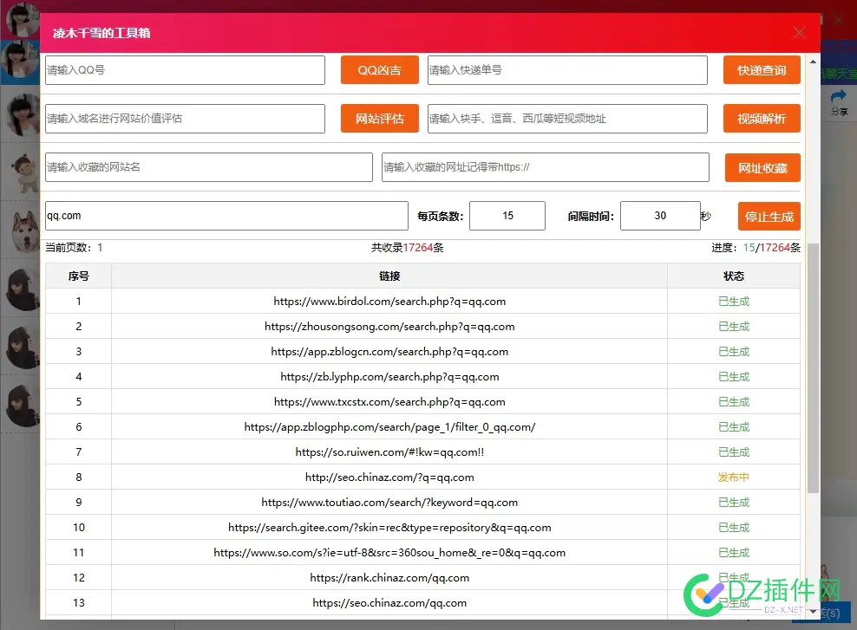Open the www.toutiao.com search link
The height and width of the screenshot is (630, 857).
click(x=389, y=503)
